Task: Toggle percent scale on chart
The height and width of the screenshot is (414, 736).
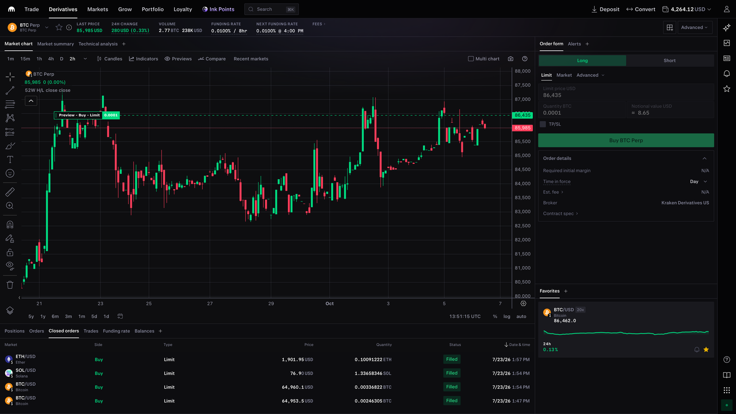Action: point(495,316)
